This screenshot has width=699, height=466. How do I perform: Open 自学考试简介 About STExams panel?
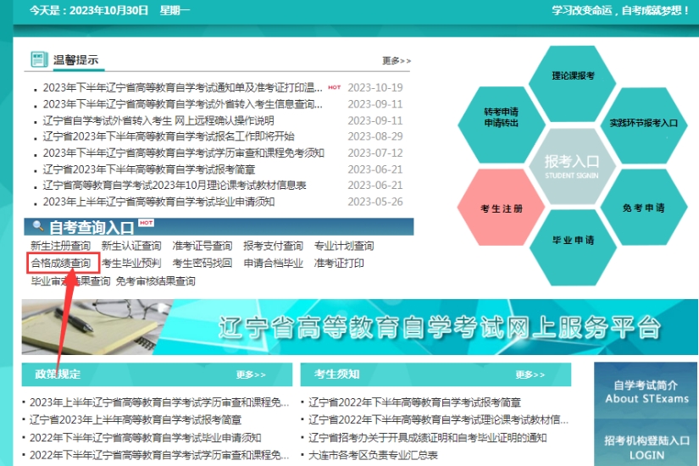[x=646, y=391]
